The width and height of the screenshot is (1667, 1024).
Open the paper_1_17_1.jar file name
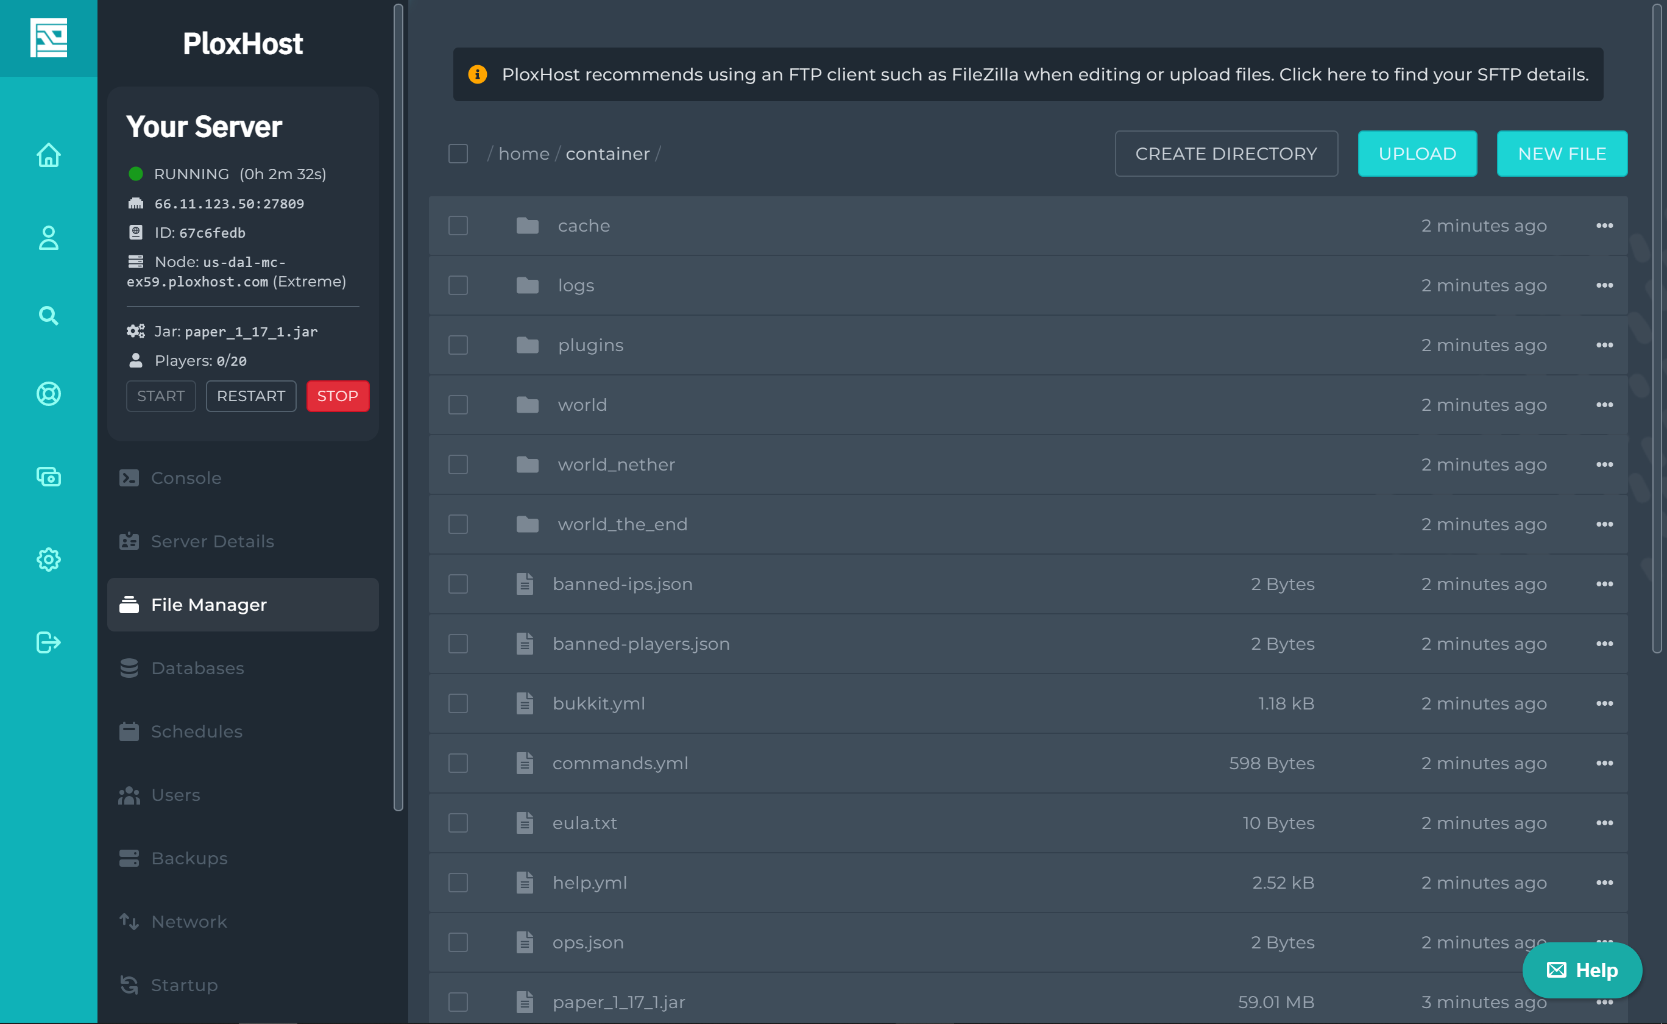tap(618, 1001)
